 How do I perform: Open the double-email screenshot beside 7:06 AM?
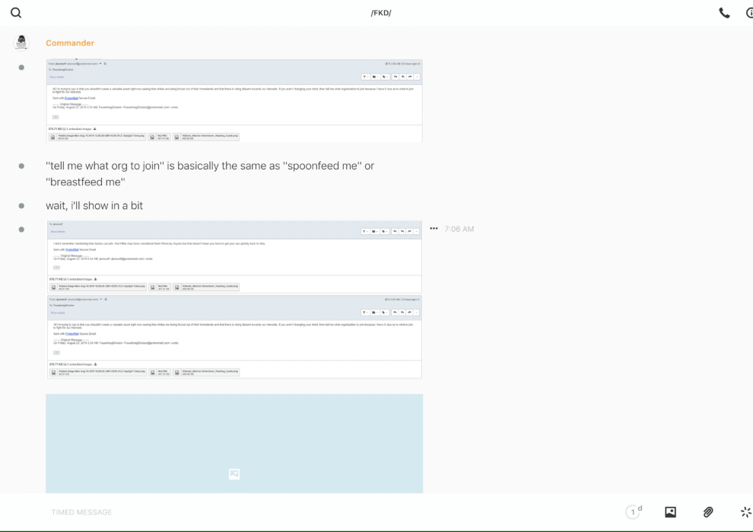(x=234, y=299)
